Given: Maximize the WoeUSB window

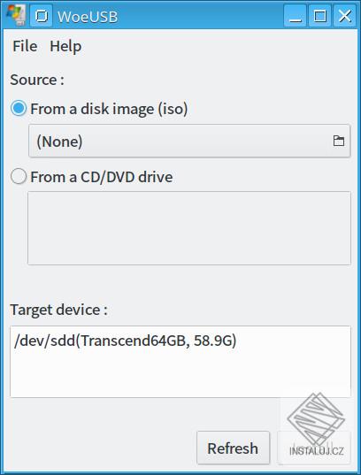Looking at the screenshot, I should (x=319, y=16).
